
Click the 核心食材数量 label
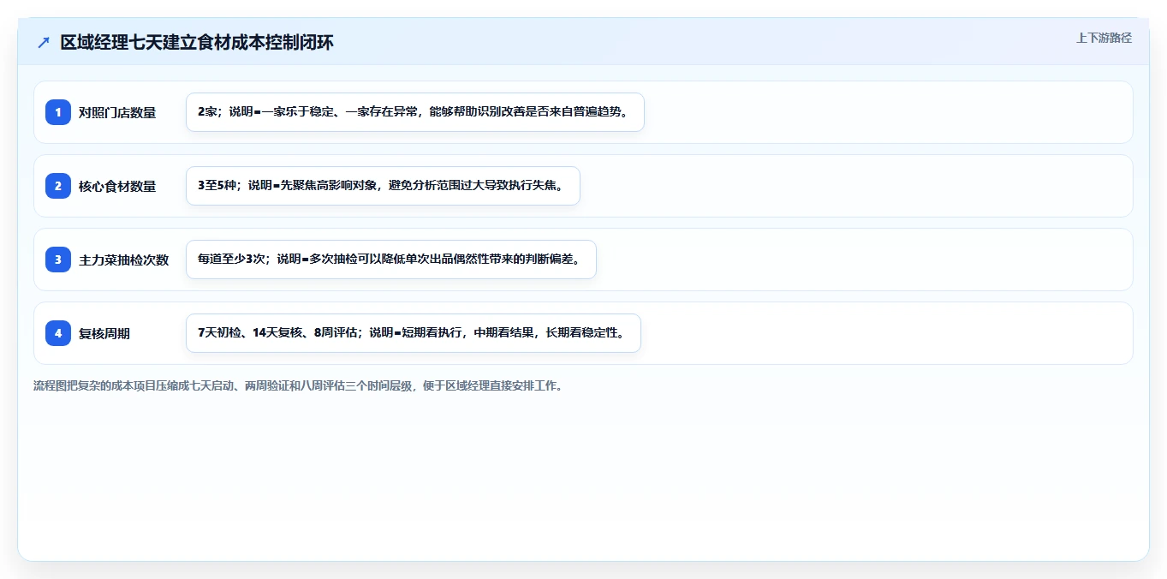point(117,186)
